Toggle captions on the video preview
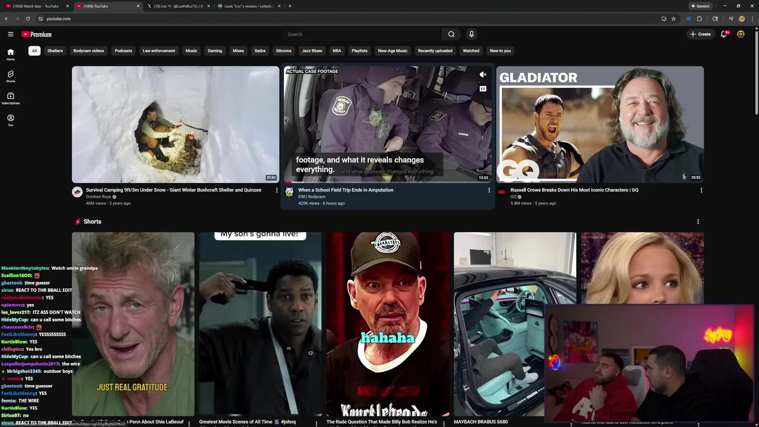 [483, 89]
